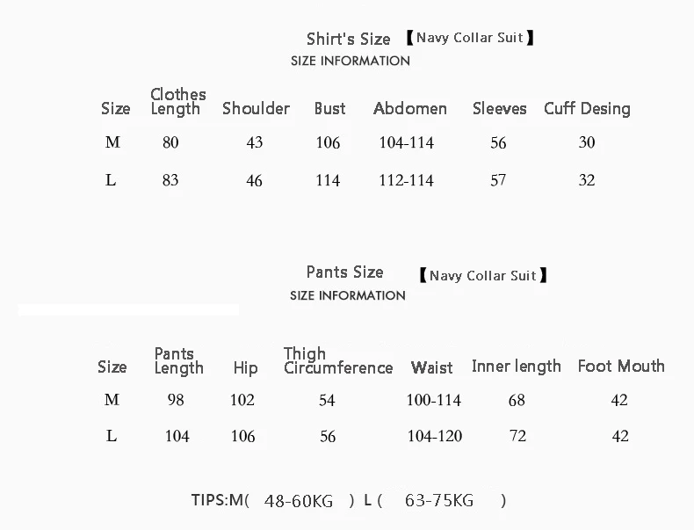
Task: Click the Shirt's Size heading
Action: [349, 39]
